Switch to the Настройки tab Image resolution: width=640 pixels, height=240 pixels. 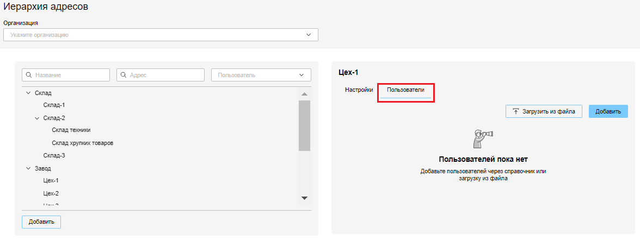pos(359,90)
